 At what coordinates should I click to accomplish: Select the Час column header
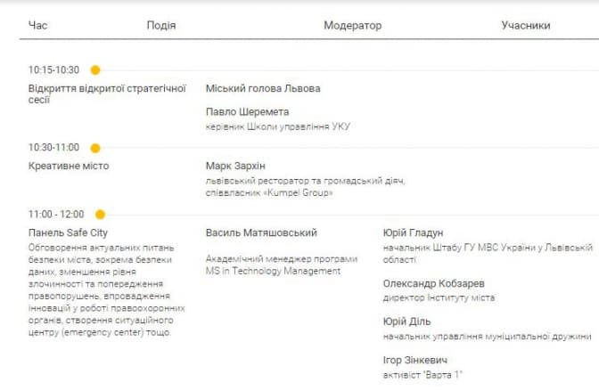pos(38,26)
